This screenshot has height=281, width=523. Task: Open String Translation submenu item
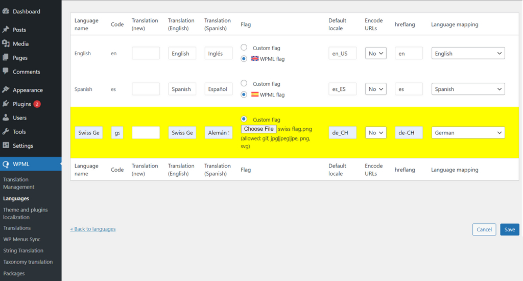coord(23,250)
